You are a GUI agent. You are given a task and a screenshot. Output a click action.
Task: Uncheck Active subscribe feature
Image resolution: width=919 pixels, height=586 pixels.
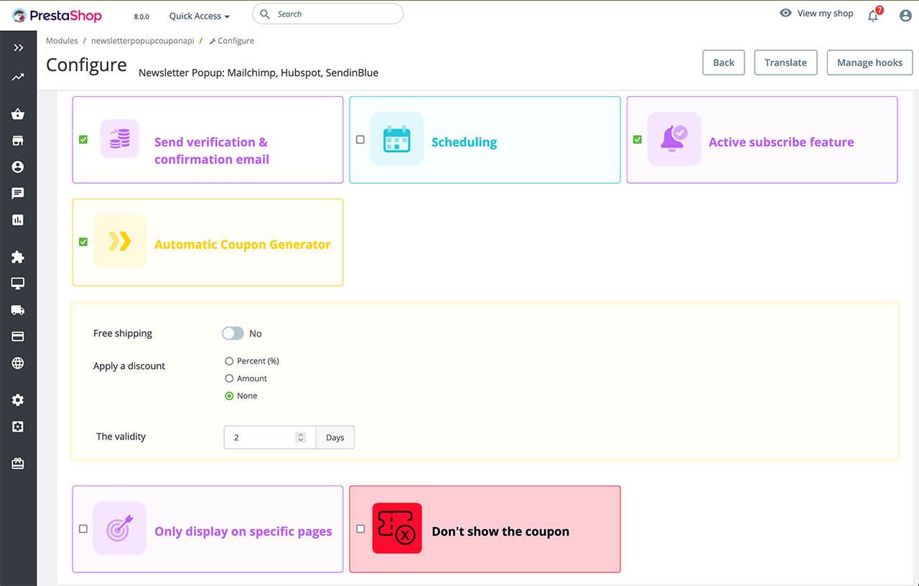[x=638, y=139]
